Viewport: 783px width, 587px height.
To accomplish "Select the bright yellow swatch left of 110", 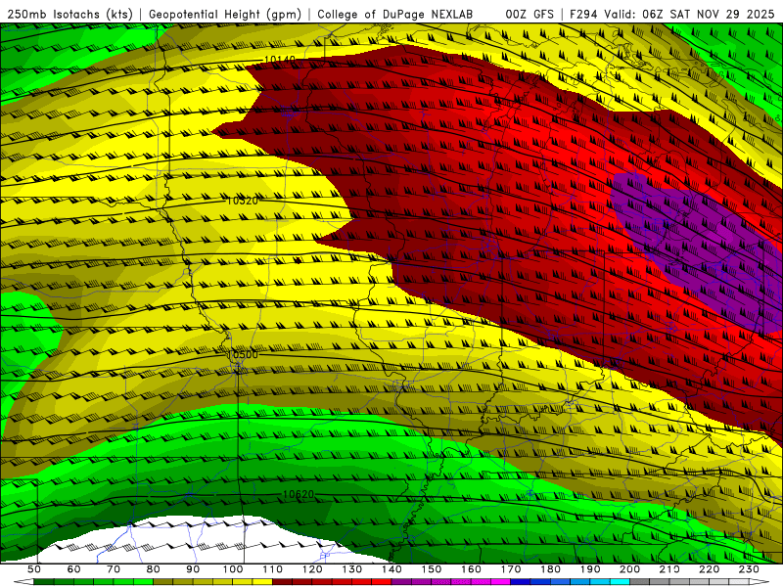I will [x=262, y=582].
